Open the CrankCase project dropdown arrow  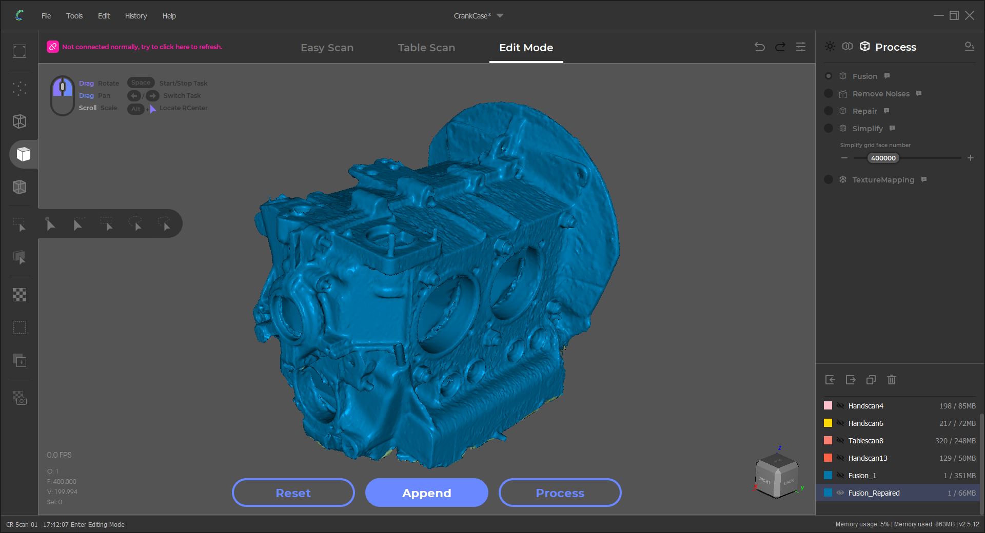[x=500, y=16]
